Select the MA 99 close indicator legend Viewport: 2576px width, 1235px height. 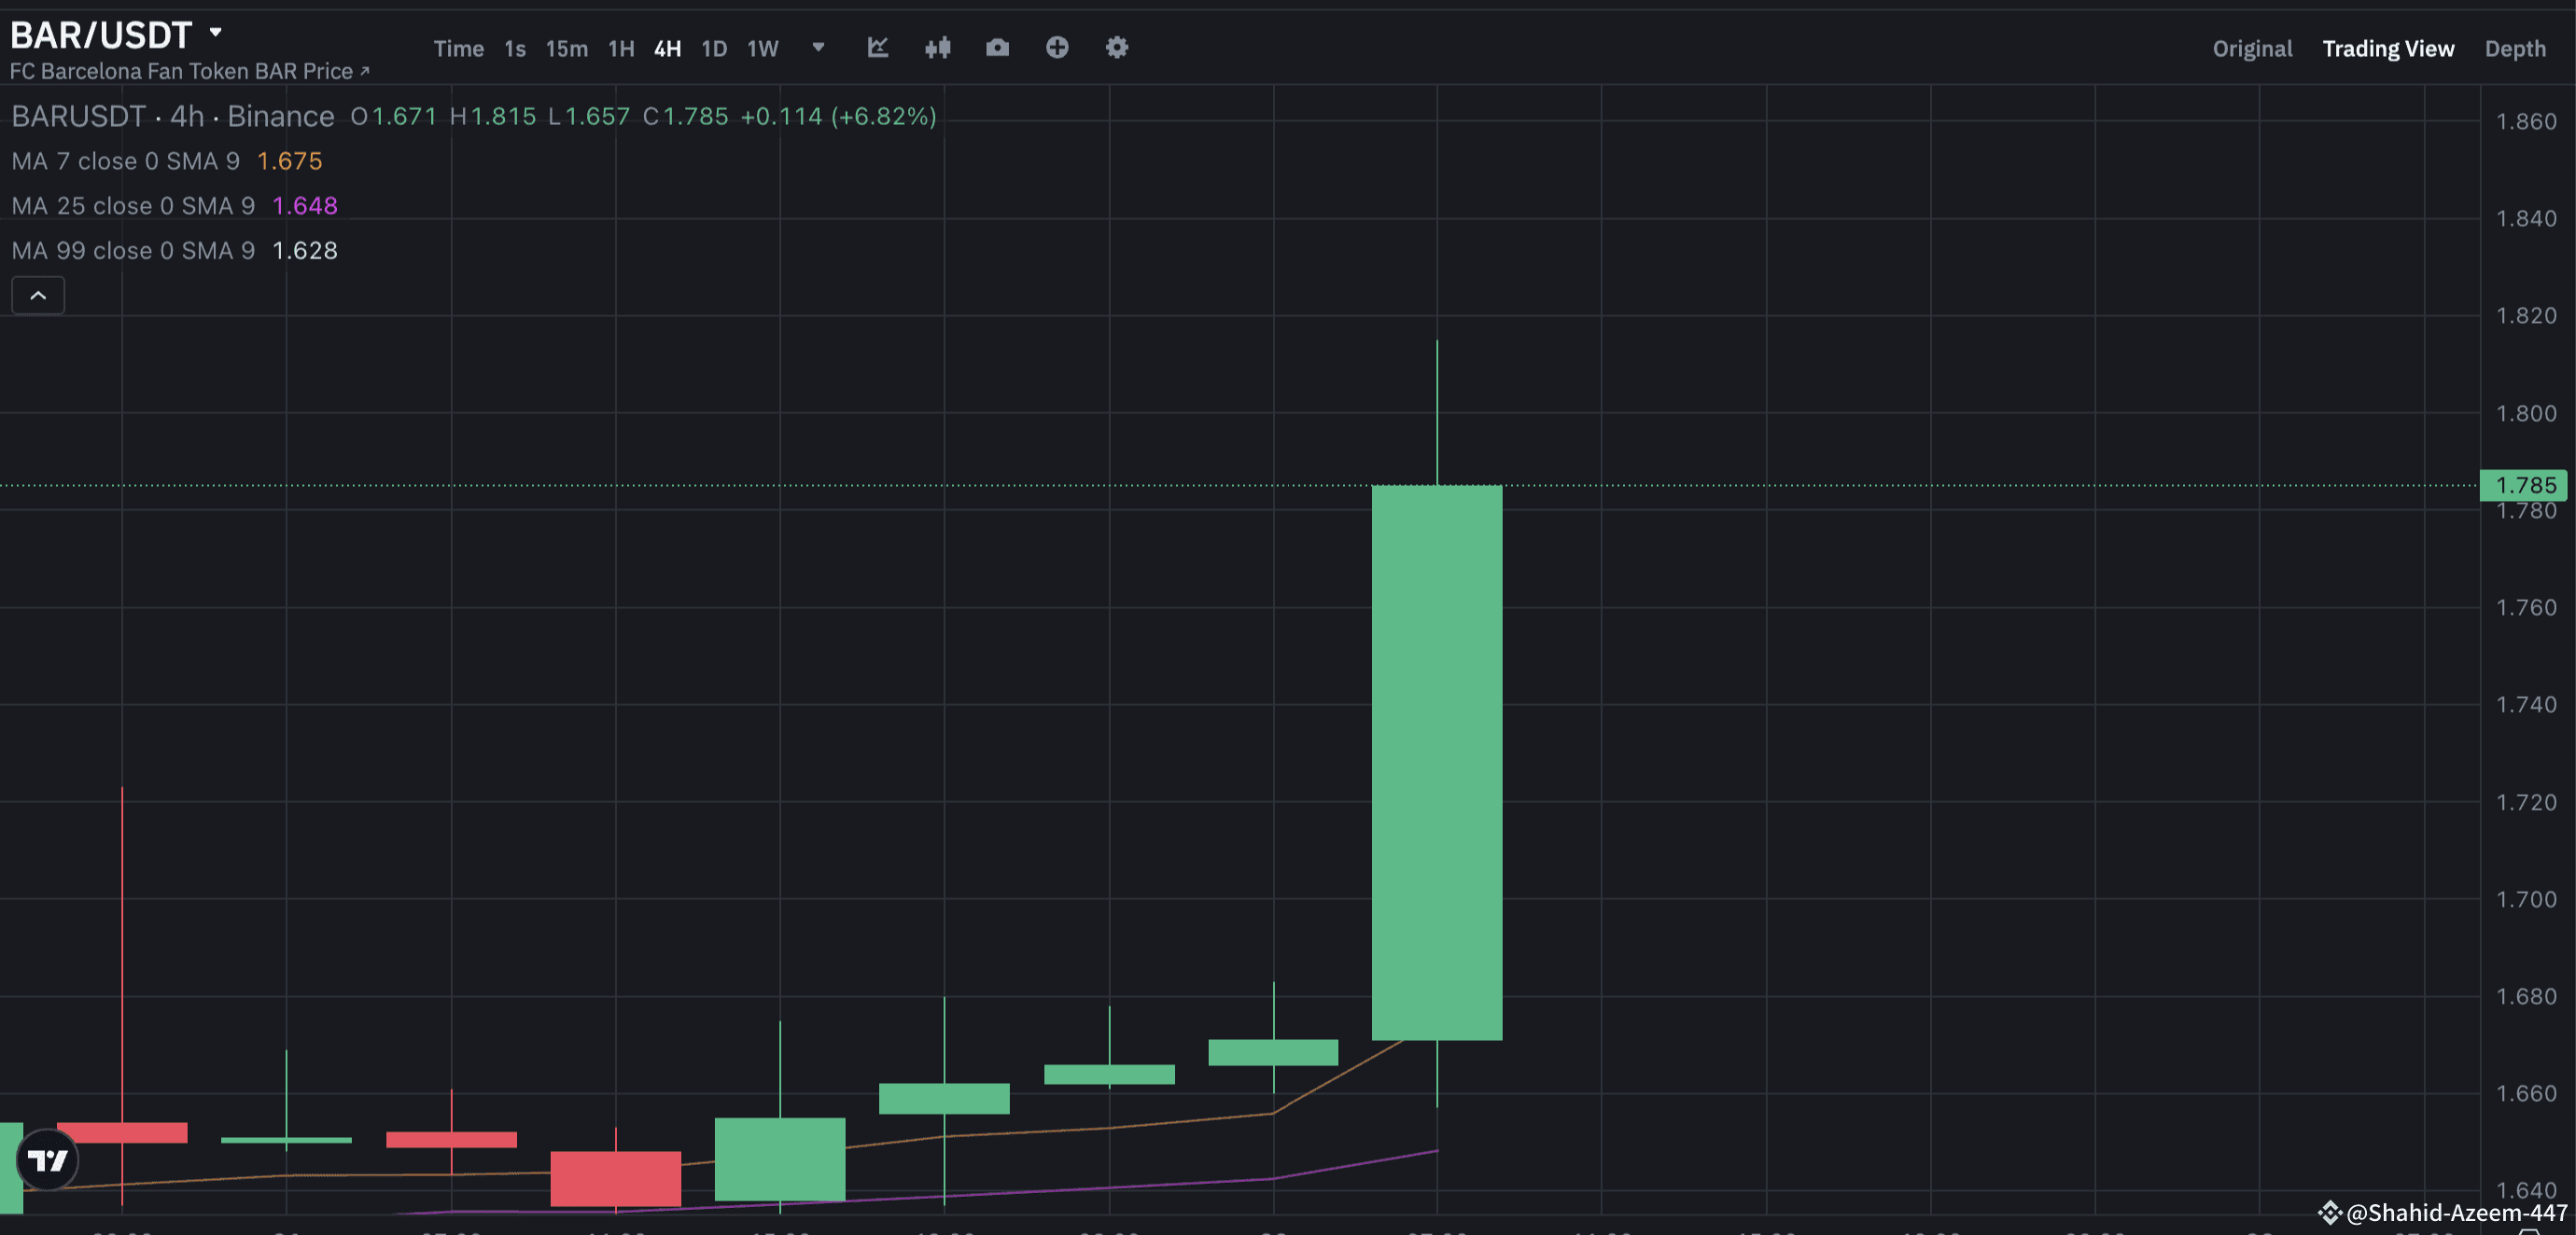(x=133, y=250)
